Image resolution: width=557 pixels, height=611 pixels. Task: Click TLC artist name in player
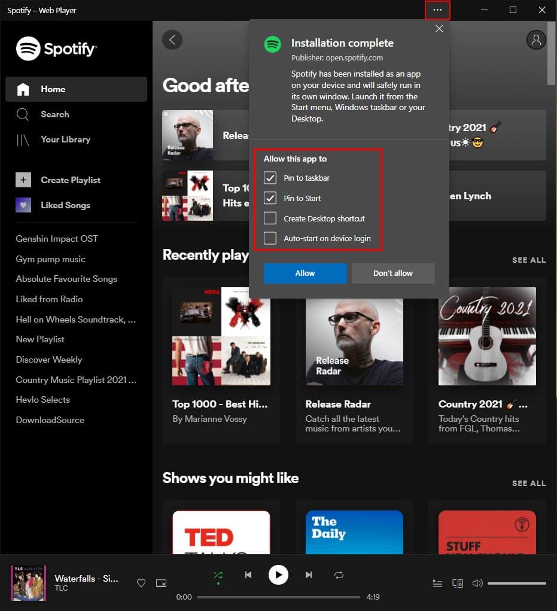[x=61, y=588]
